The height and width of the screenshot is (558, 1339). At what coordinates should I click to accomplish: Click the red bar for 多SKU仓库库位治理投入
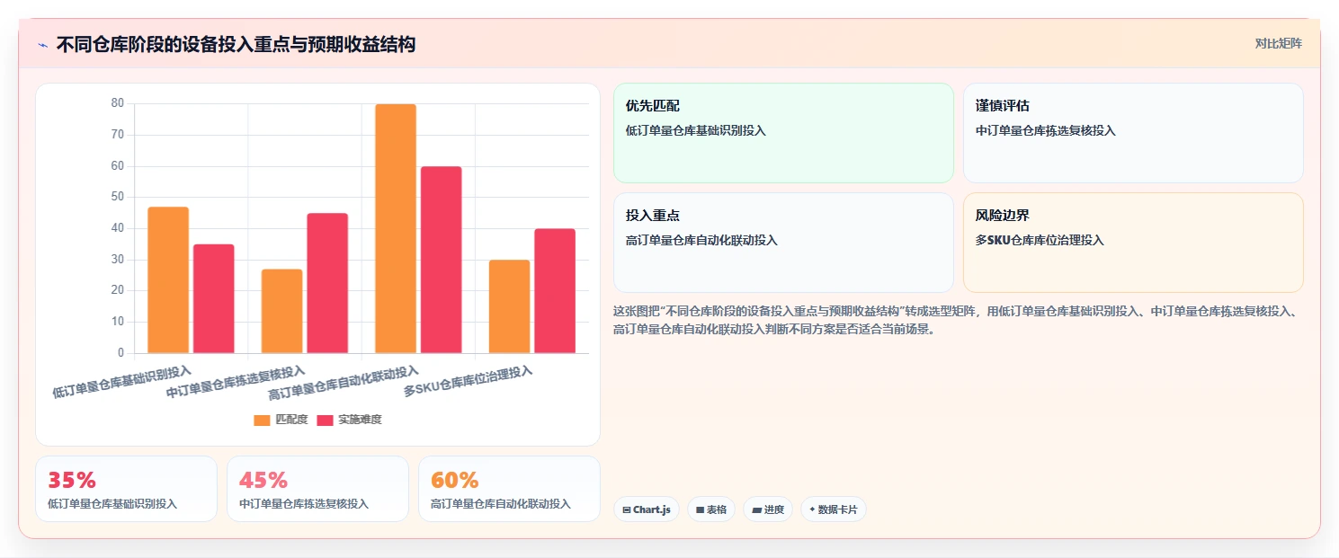[x=555, y=290]
